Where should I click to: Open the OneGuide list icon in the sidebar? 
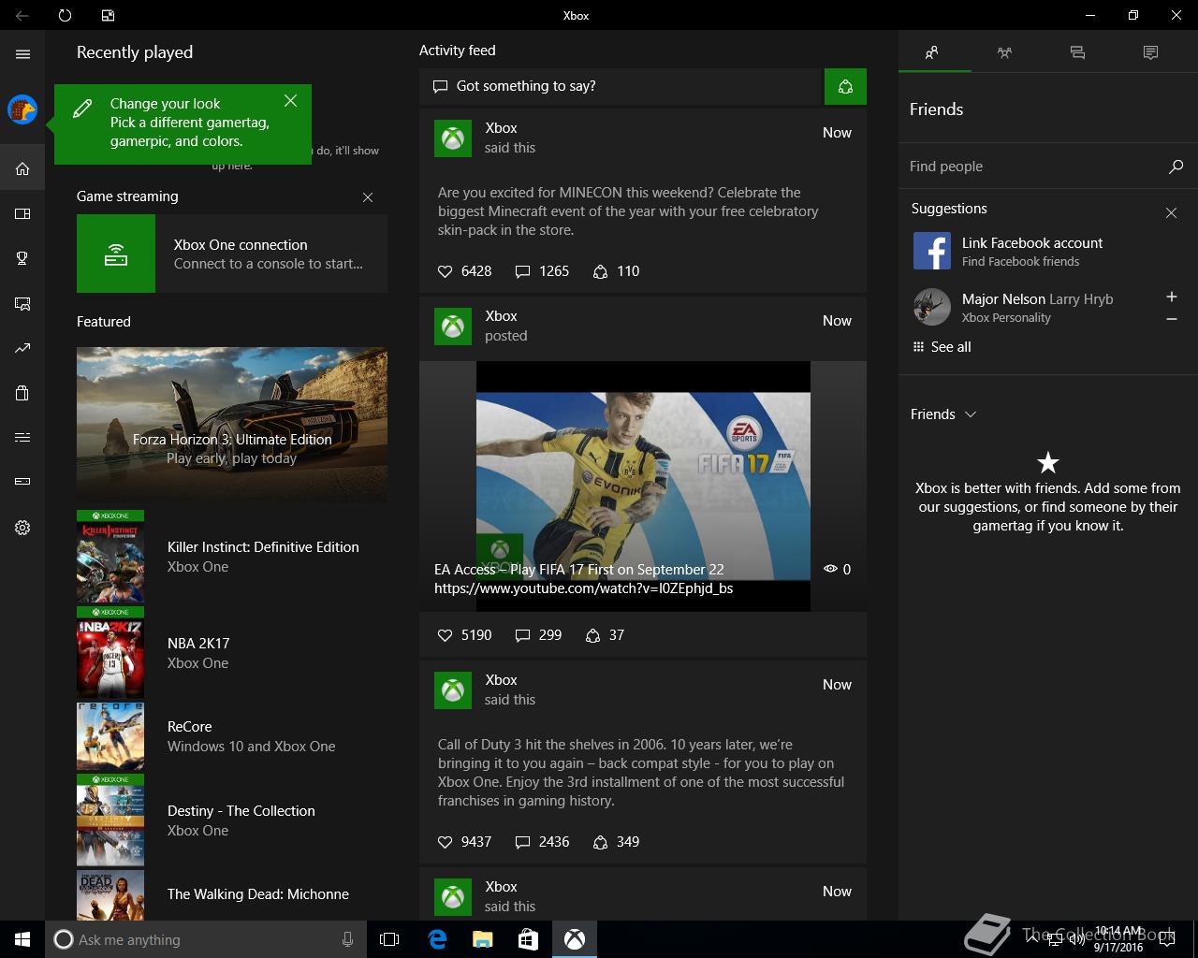click(x=22, y=437)
